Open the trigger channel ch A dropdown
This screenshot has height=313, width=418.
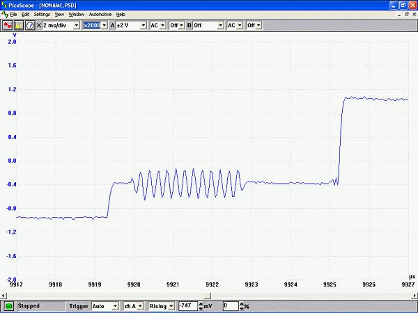(x=133, y=306)
